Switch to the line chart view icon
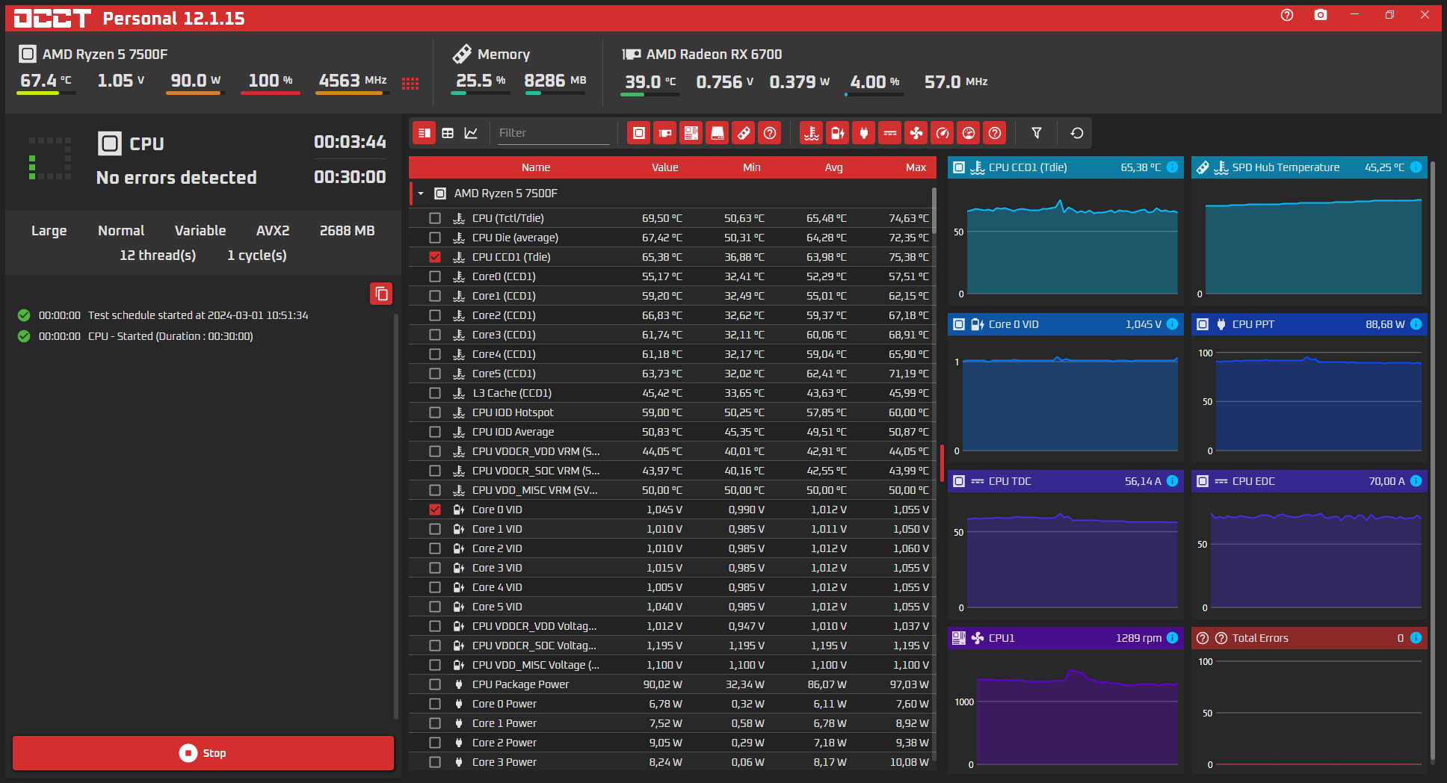Image resolution: width=1447 pixels, height=783 pixels. click(x=471, y=133)
